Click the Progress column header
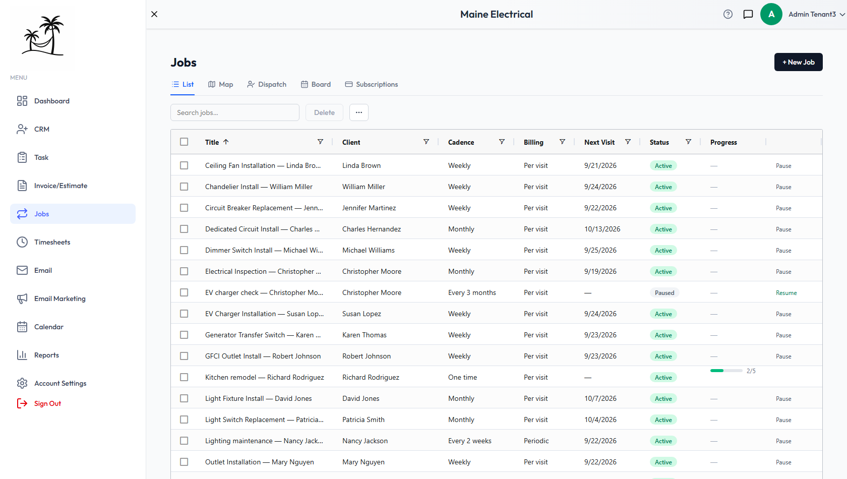This screenshot has width=847, height=479. 723,142
